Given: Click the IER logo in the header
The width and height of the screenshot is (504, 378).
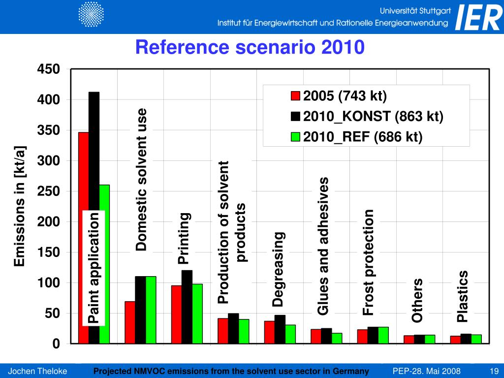Looking at the screenshot, I should [479, 17].
